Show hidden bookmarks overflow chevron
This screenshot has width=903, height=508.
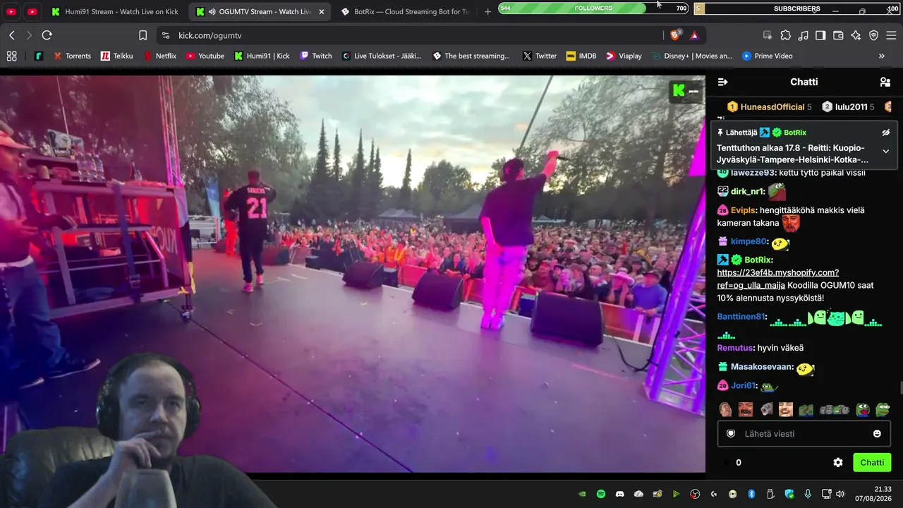tap(881, 56)
